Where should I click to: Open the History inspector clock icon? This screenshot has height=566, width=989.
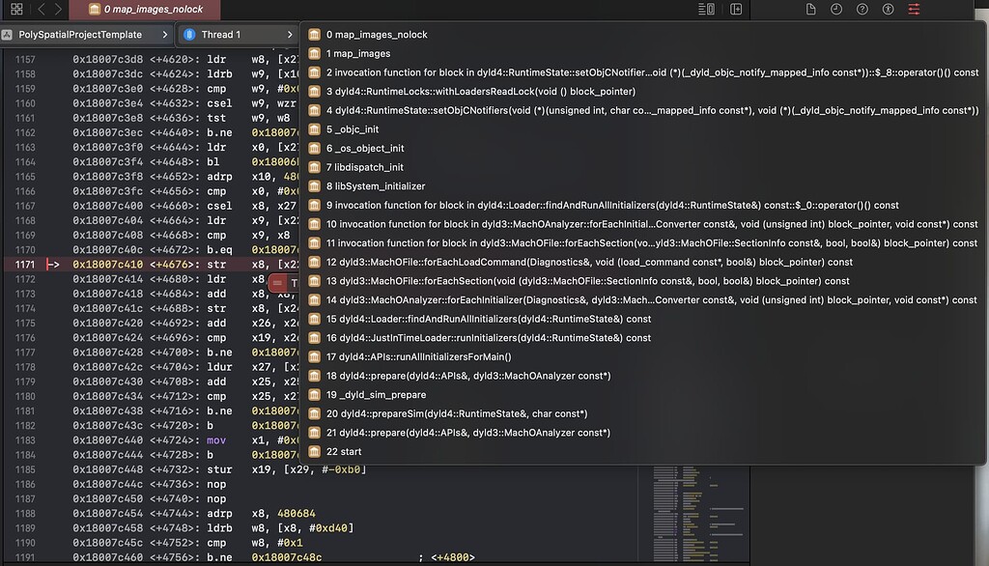click(834, 9)
